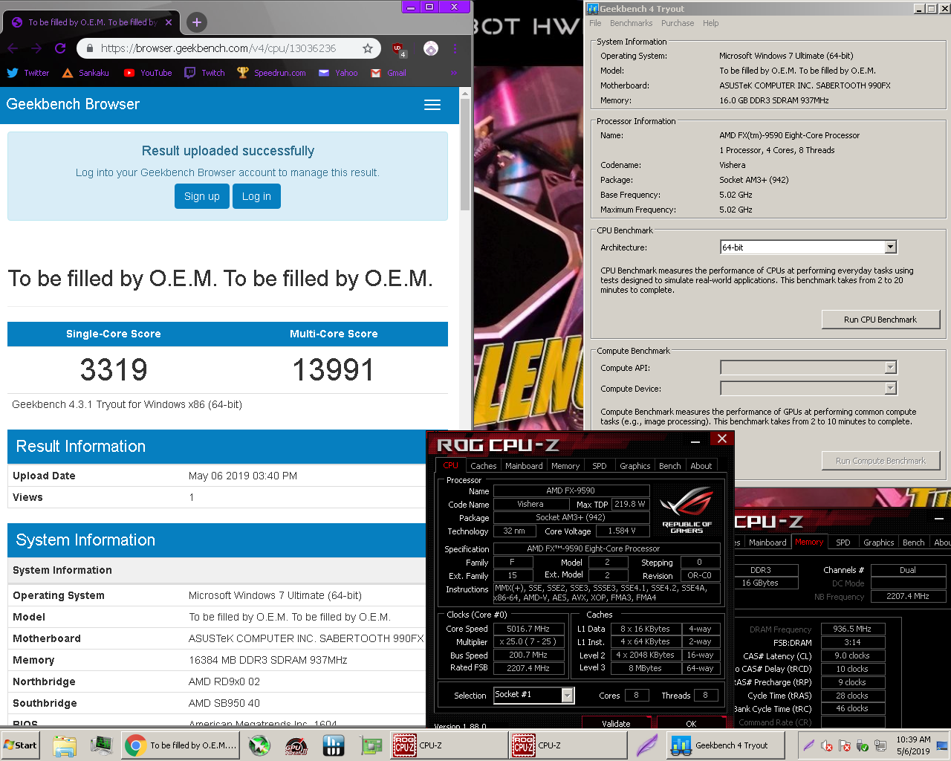
Task: Open the Compute Device dropdown
Action: pos(808,388)
